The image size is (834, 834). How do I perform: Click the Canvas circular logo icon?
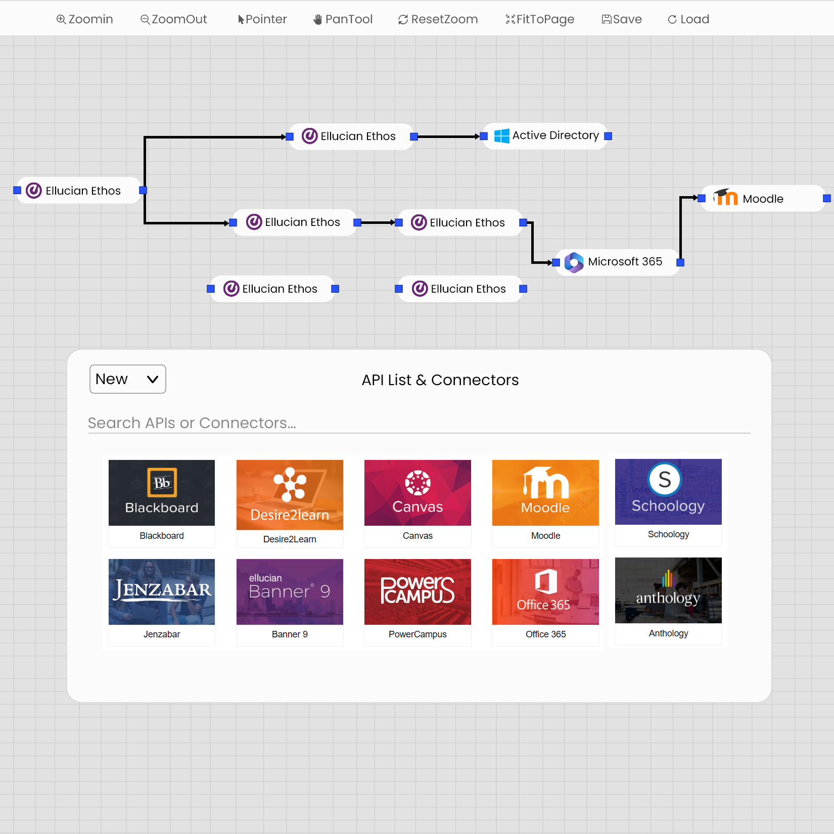418,483
